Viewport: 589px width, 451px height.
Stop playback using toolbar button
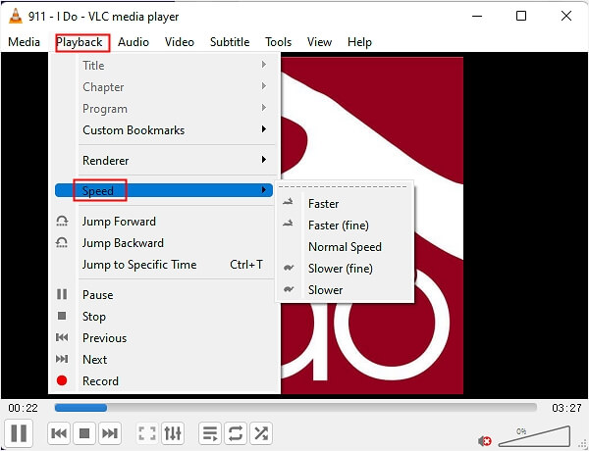tap(84, 433)
